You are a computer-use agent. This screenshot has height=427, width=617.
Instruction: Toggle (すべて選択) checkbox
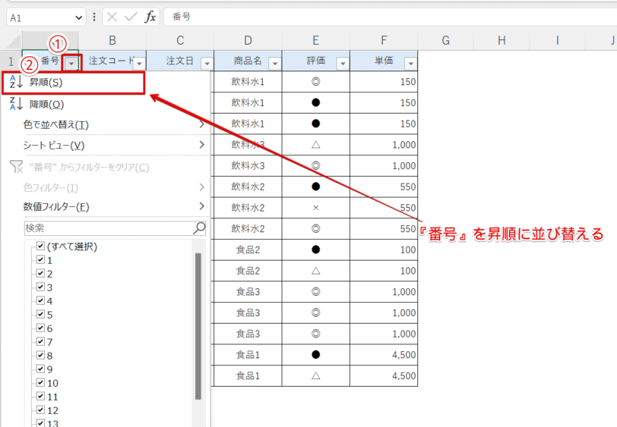click(40, 246)
